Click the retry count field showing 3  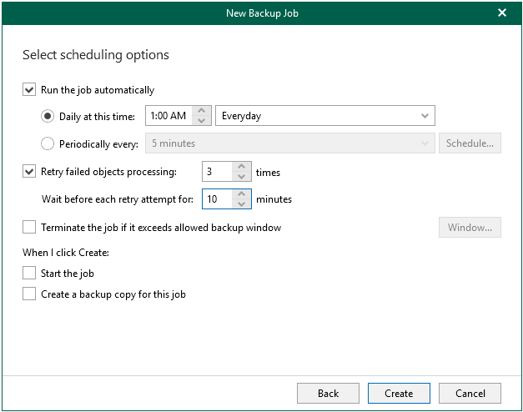point(217,172)
